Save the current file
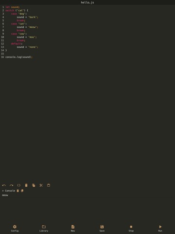 click(102, 228)
